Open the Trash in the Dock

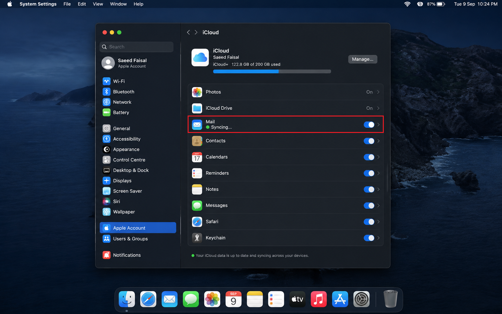click(x=390, y=299)
